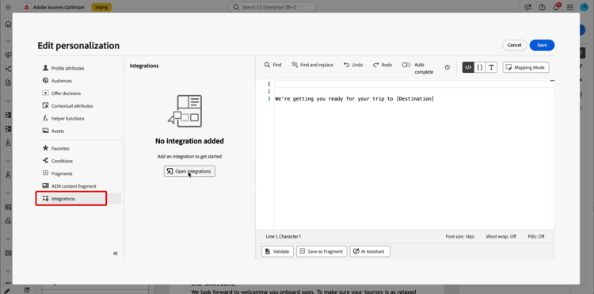The height and width of the screenshot is (294, 594).
Task: Click the blue Save button
Action: (542, 45)
